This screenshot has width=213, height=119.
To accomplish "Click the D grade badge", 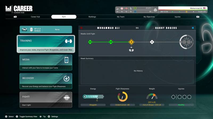I will point(31,30).
